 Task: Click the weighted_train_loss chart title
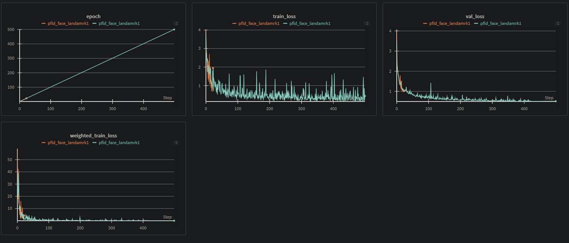click(93, 136)
